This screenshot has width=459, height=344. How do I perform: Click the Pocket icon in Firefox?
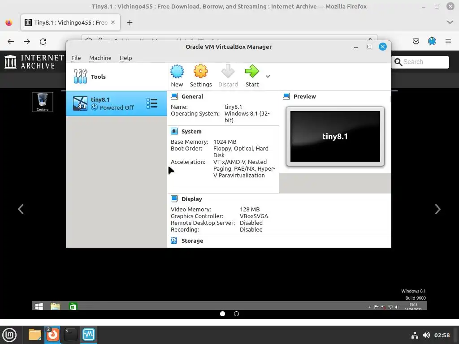coord(416,41)
